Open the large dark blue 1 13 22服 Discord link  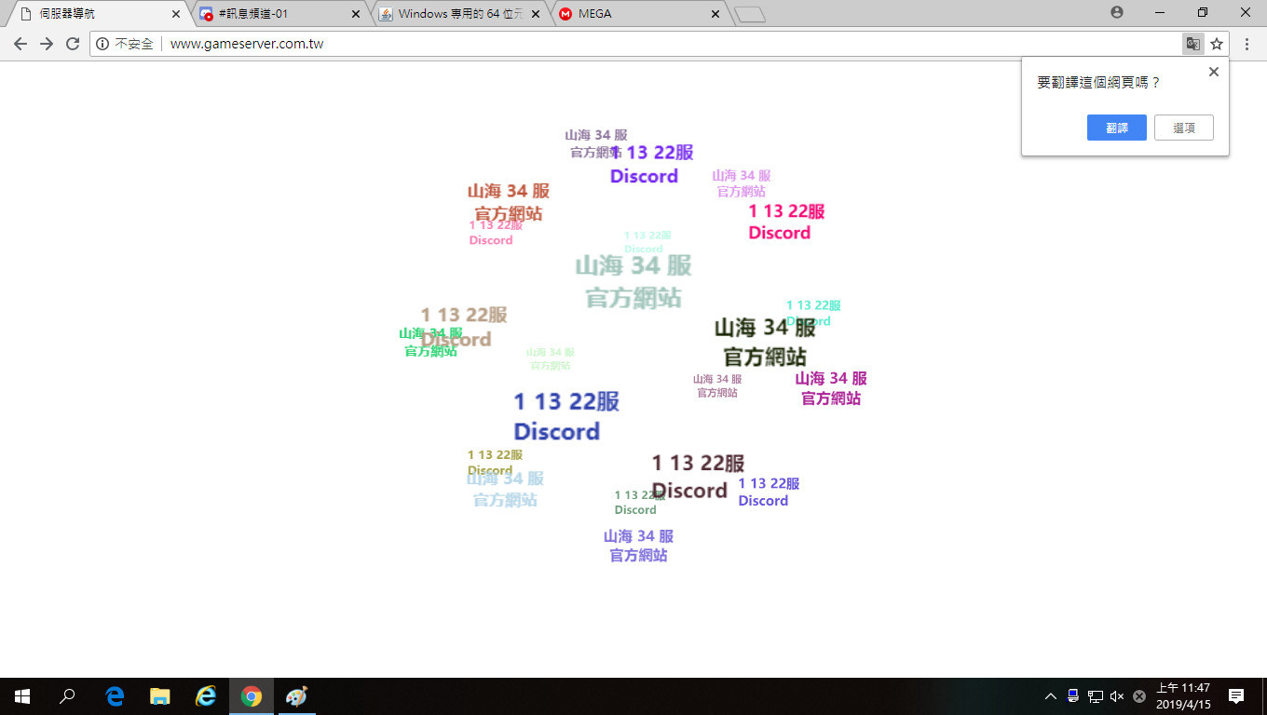tap(565, 416)
